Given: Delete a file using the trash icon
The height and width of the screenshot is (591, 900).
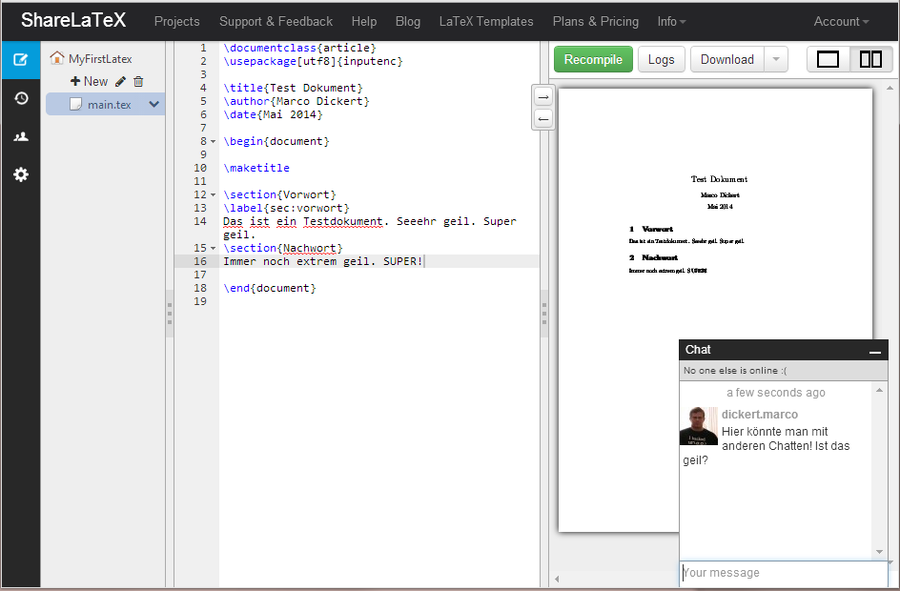Looking at the screenshot, I should 138,81.
